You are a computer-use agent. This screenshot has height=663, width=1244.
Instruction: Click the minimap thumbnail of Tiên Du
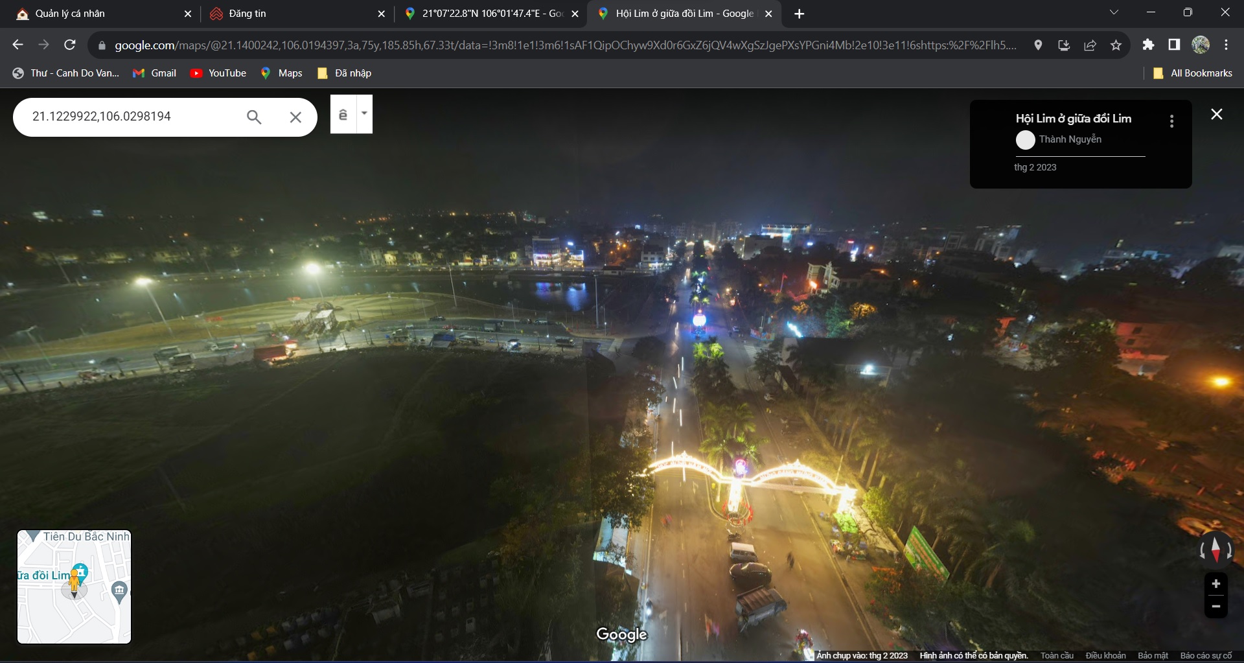point(74,587)
